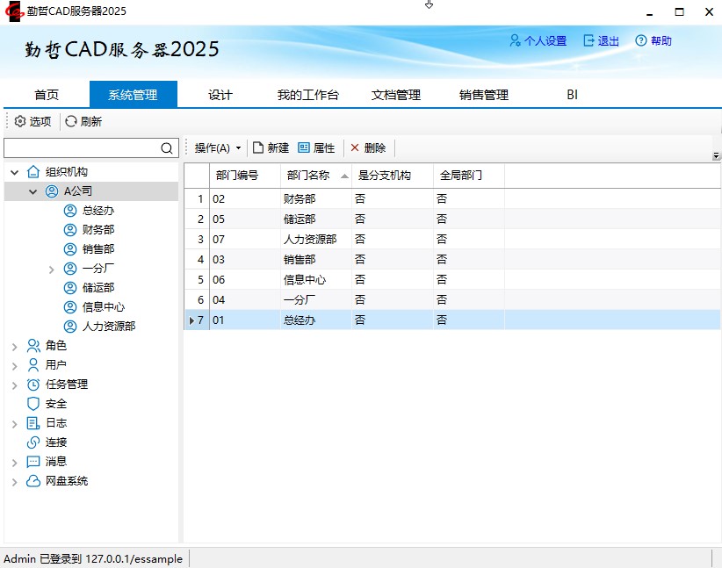This screenshot has width=722, height=568.
Task: Switch to the 文档管理 tab
Action: click(395, 95)
